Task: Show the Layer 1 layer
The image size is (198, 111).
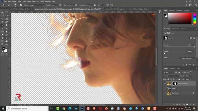Action: click(165, 88)
